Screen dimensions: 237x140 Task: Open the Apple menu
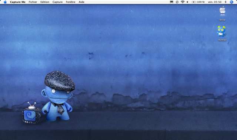[5, 2]
